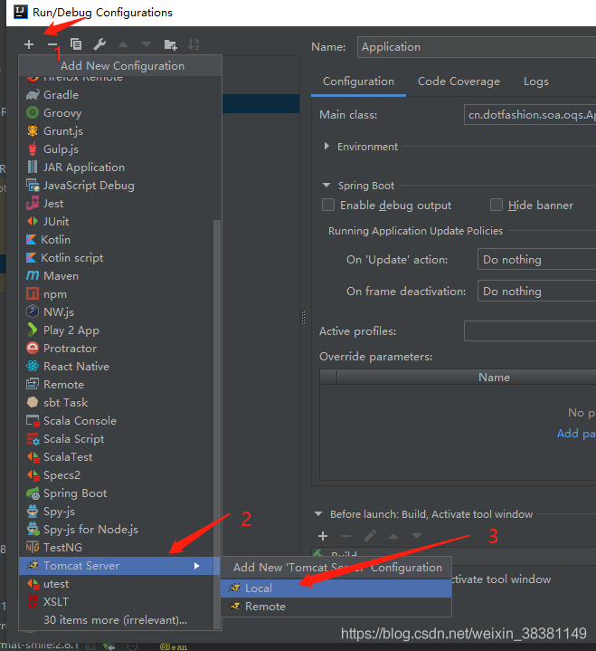596x651 pixels.
Task: Click the Move Up arrow in the toolbar
Action: tap(123, 44)
